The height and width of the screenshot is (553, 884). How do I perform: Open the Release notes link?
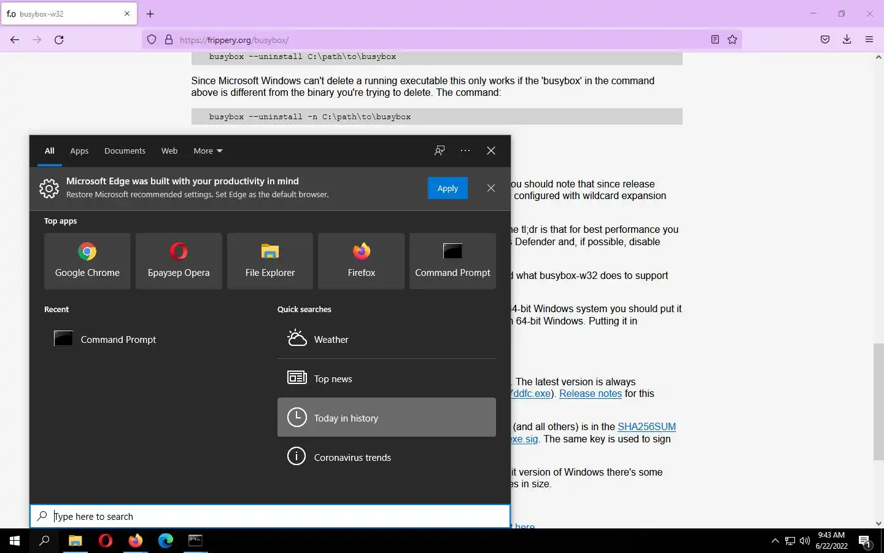591,393
